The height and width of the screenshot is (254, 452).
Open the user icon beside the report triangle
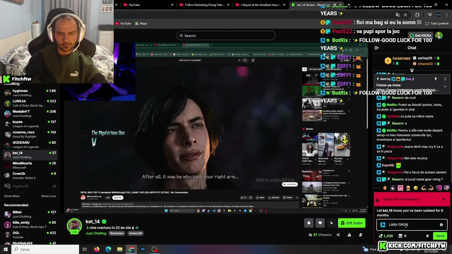[361, 235]
